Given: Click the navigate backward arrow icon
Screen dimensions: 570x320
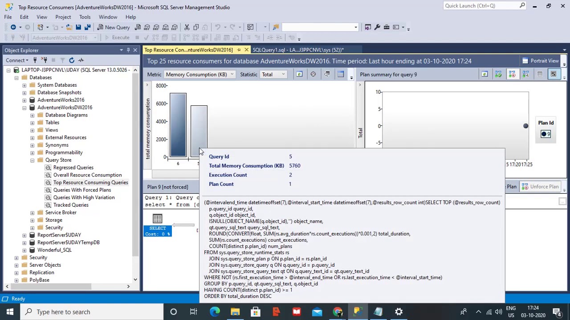Looking at the screenshot, I should [x=13, y=27].
